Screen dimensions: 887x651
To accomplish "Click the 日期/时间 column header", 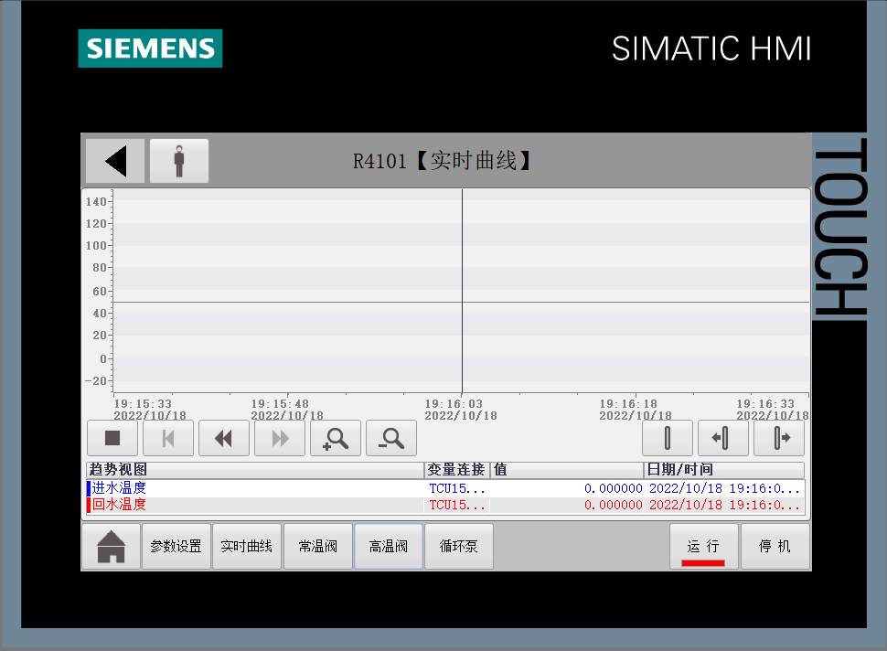I will pyautogui.click(x=724, y=470).
